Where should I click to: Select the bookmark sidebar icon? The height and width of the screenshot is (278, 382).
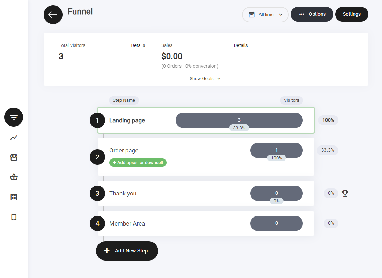(x=14, y=217)
